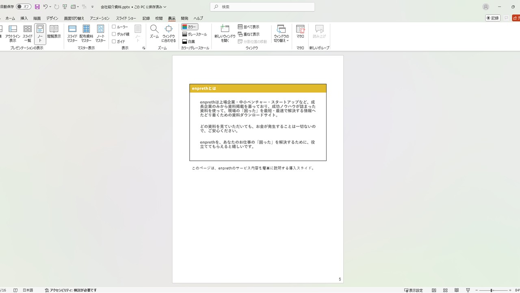Click Reading View icon in status bar
This screenshot has width=520, height=293.
point(457,290)
